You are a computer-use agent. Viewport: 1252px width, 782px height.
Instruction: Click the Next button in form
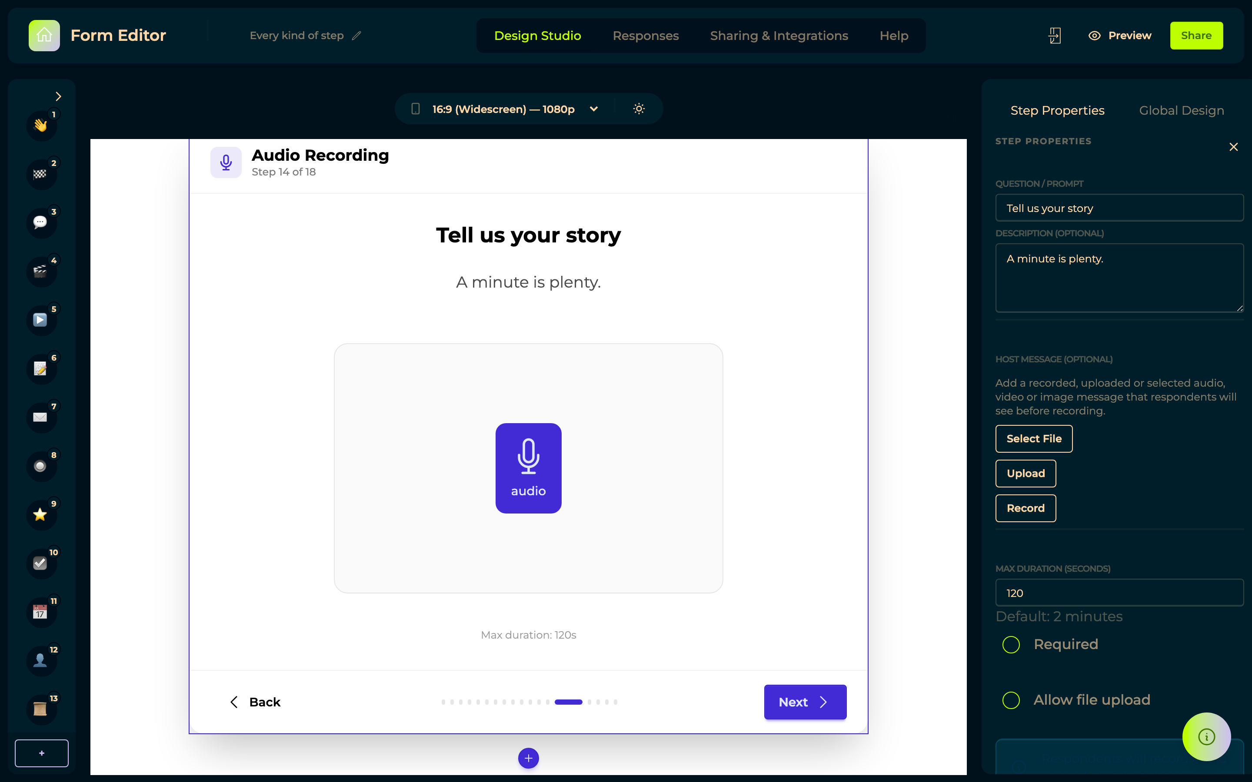point(805,702)
